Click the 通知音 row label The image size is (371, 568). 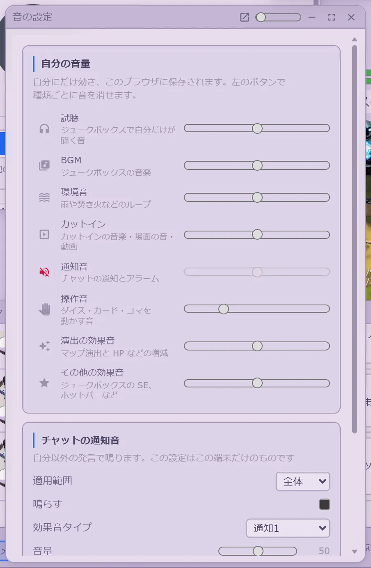tap(74, 267)
